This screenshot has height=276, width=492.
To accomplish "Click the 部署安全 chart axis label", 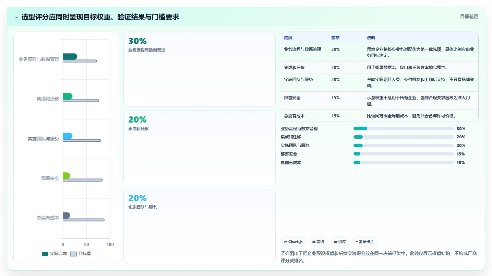I will (50, 179).
